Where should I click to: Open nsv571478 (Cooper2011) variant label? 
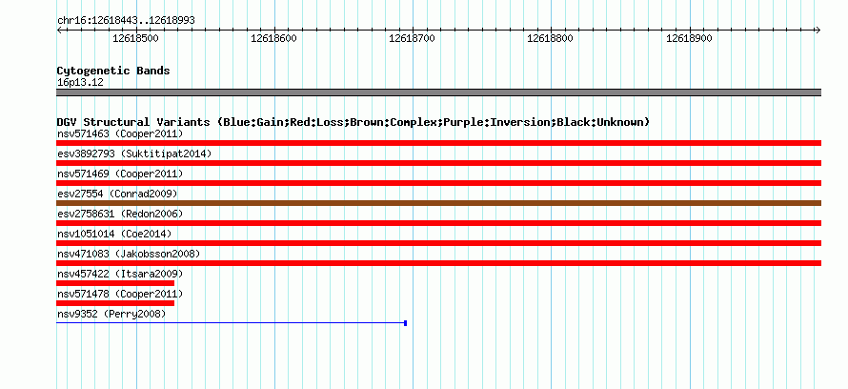(x=120, y=294)
